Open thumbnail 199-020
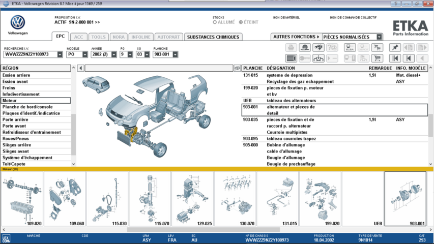Screen dimensions: 434x244 click(320, 199)
